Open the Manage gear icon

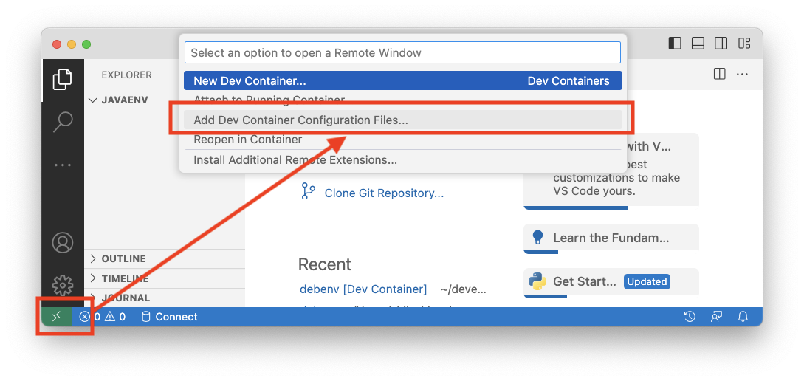63,285
